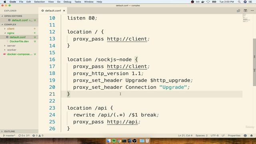This screenshot has width=256, height=144.
Task: Click the battery status icon
Action: point(214,2)
